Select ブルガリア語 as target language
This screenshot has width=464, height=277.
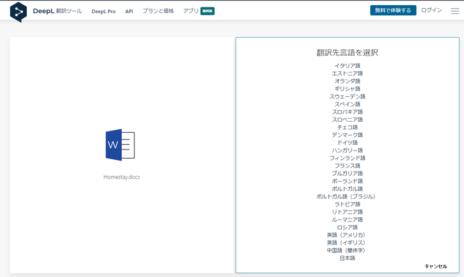click(x=347, y=173)
